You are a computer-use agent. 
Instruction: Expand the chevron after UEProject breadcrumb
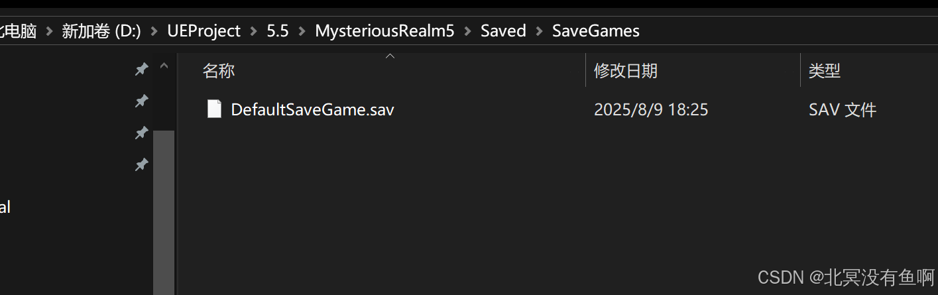(254, 31)
